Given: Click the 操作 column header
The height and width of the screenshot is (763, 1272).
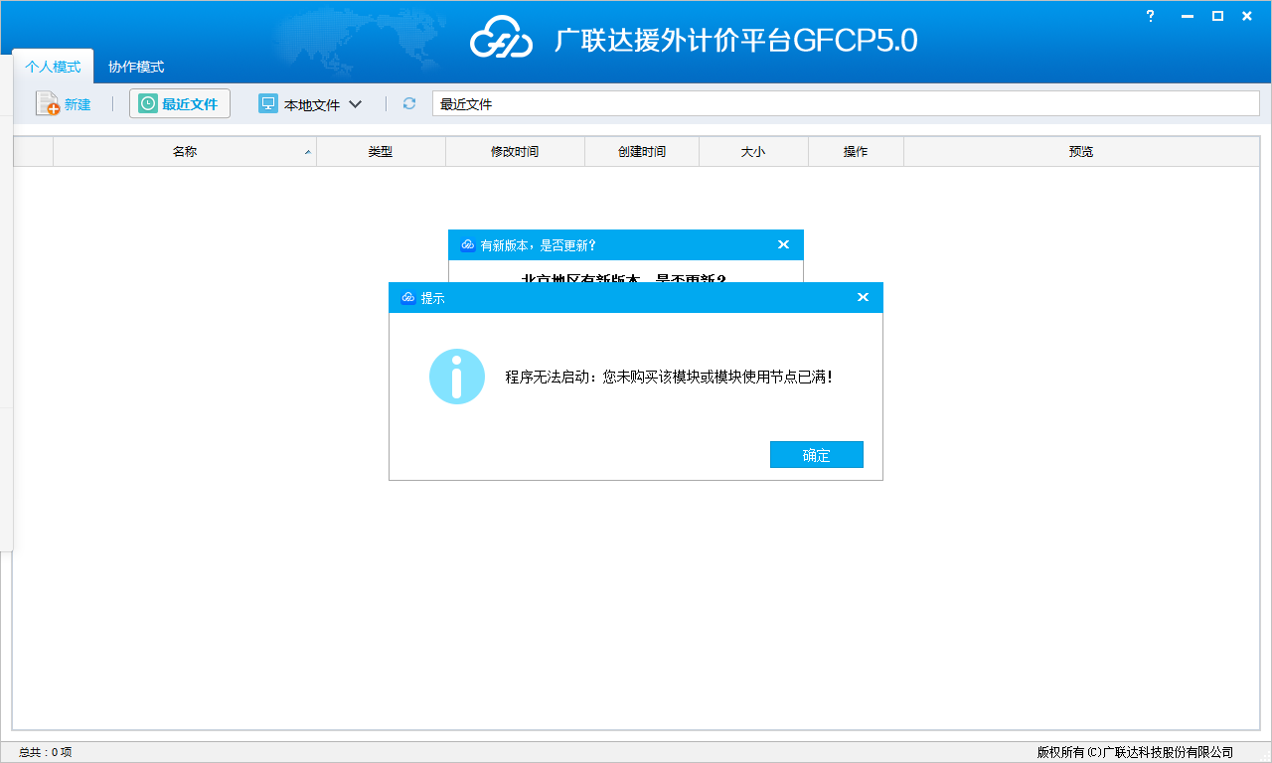Looking at the screenshot, I should (856, 152).
